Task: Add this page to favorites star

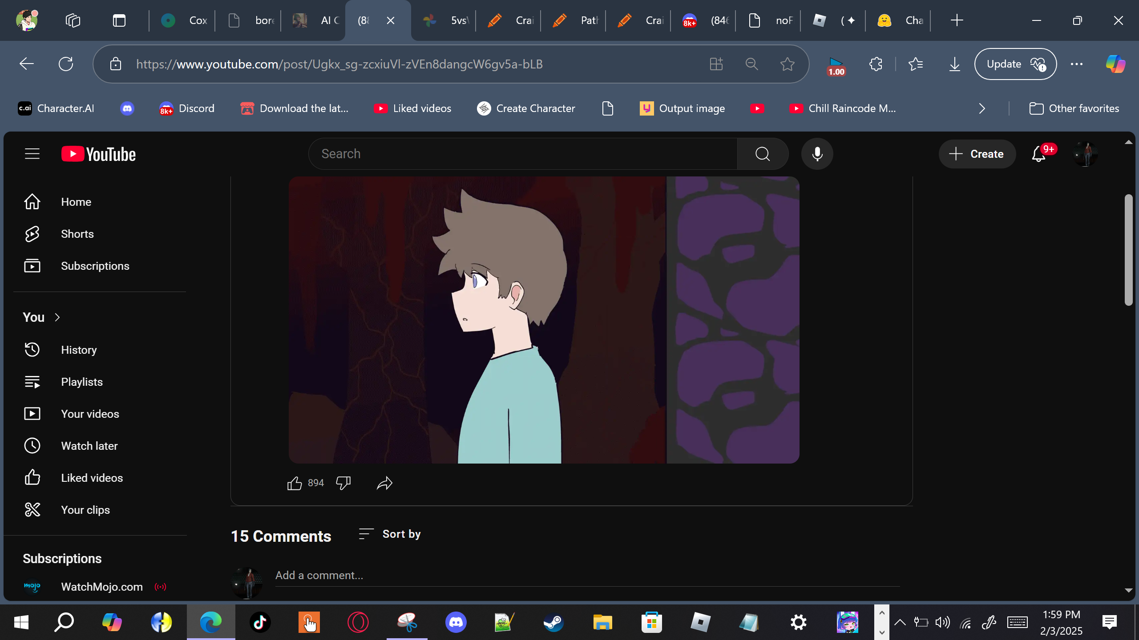Action: point(788,64)
